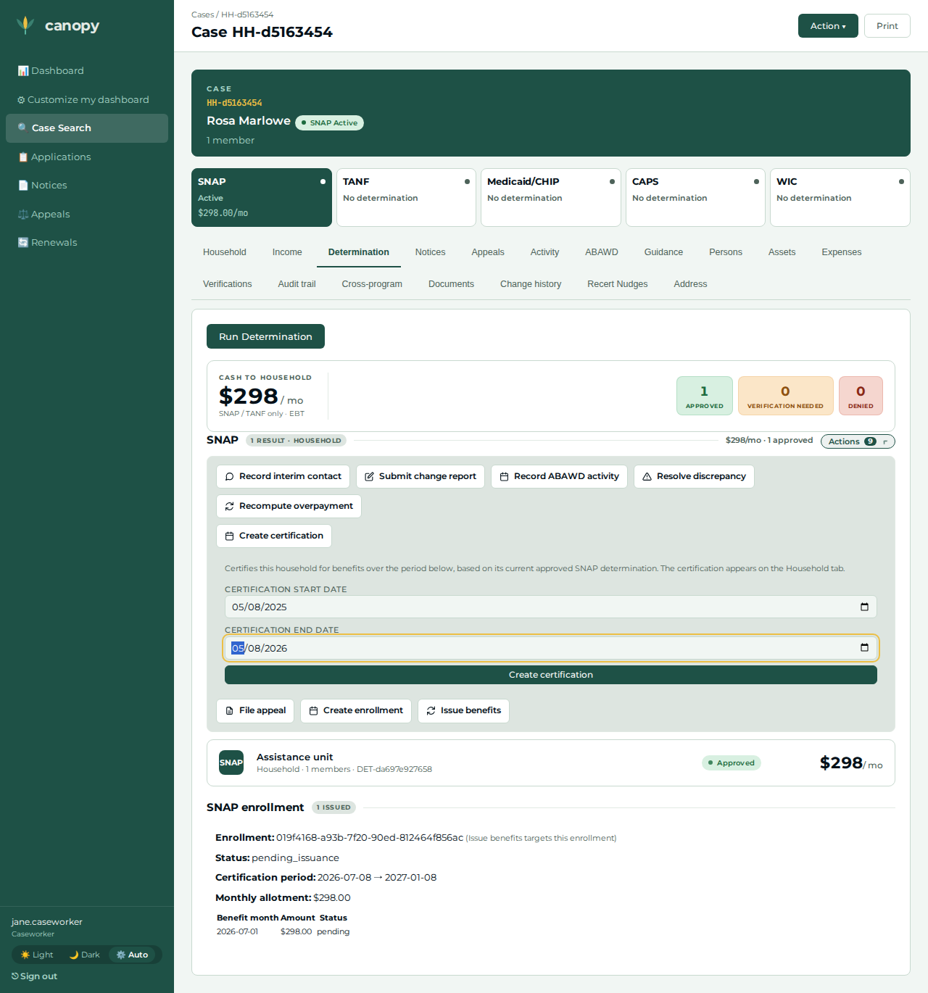Open the Action dropdown menu
The height and width of the screenshot is (993, 928).
click(828, 25)
